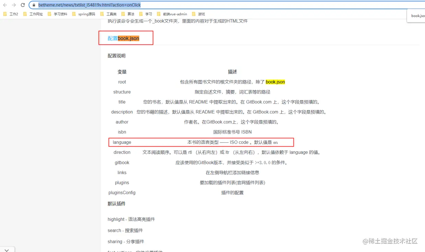Image resolution: width=425 pixels, height=252 pixels.
Task: Click the 插件的配置 description cell
Action: [232, 193]
